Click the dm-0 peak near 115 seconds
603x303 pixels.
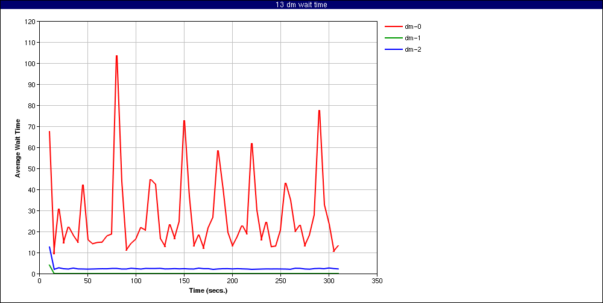tap(150, 180)
